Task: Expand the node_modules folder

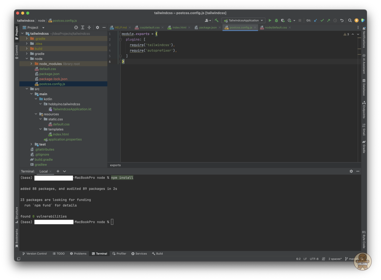Action: (31, 64)
